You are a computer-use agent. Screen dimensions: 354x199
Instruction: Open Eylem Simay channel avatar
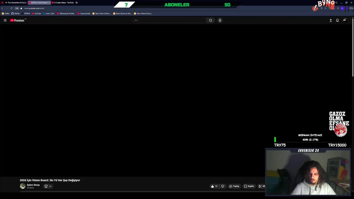pyautogui.click(x=23, y=186)
